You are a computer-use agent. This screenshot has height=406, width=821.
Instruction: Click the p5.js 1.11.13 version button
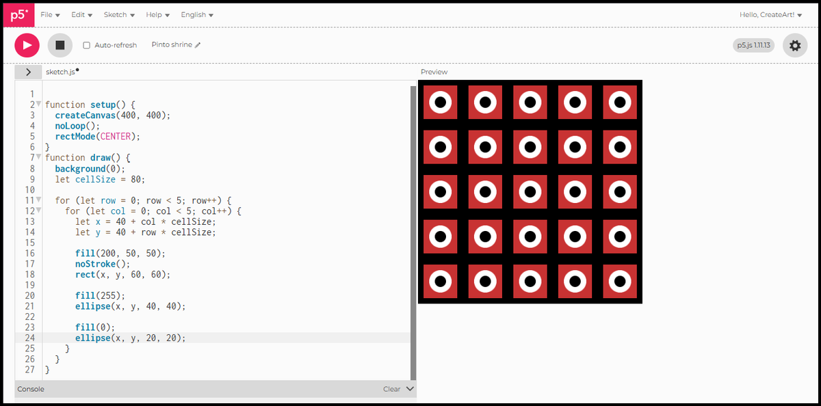pos(753,45)
